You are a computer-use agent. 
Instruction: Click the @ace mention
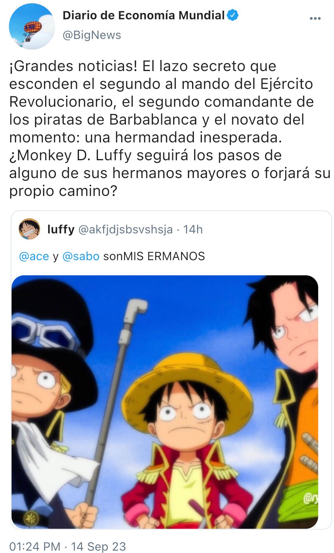pyautogui.click(x=34, y=256)
